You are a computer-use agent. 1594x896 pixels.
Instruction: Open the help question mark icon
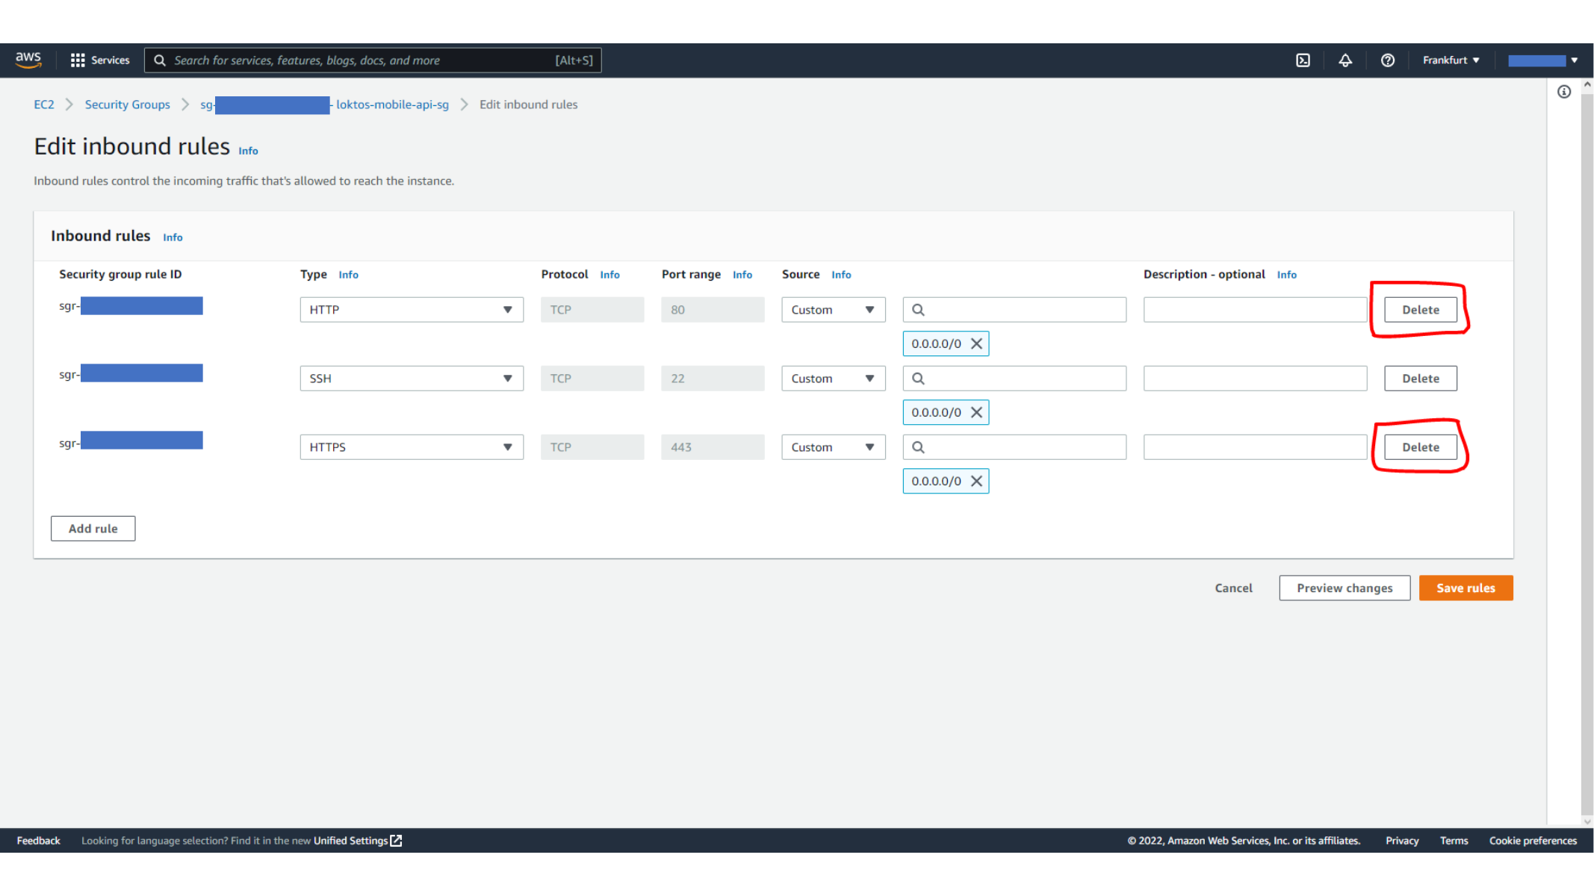coord(1387,60)
